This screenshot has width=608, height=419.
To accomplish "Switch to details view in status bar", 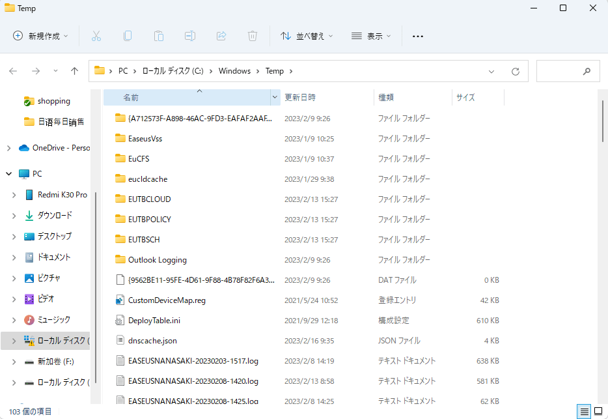I will [x=585, y=411].
